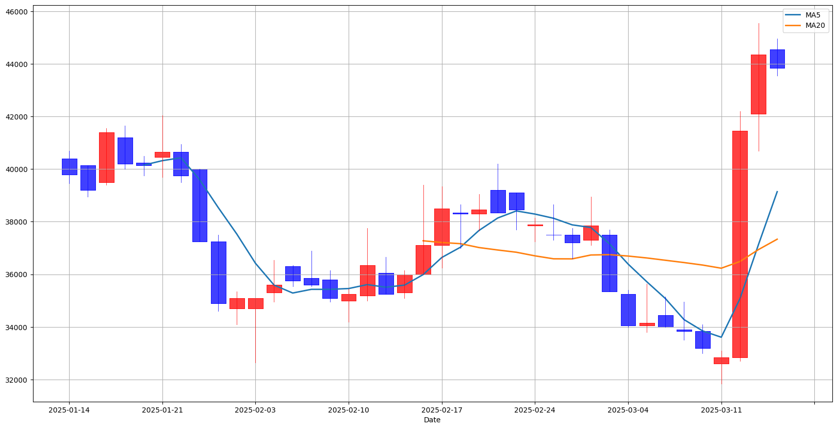Click the 2025-01-14 date tick label

pyautogui.click(x=69, y=410)
